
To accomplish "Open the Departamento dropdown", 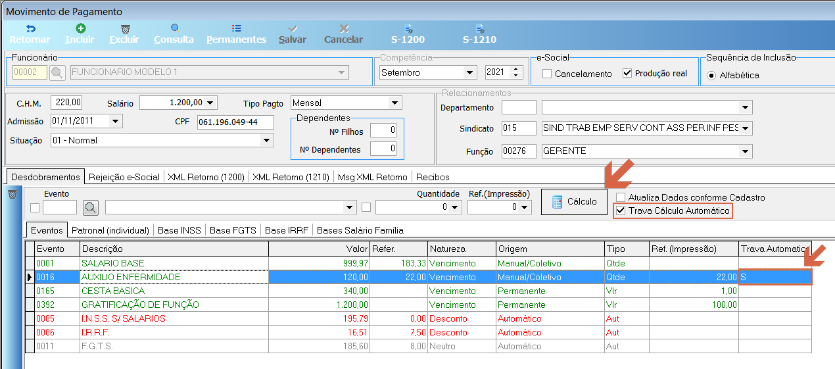I will coord(746,107).
